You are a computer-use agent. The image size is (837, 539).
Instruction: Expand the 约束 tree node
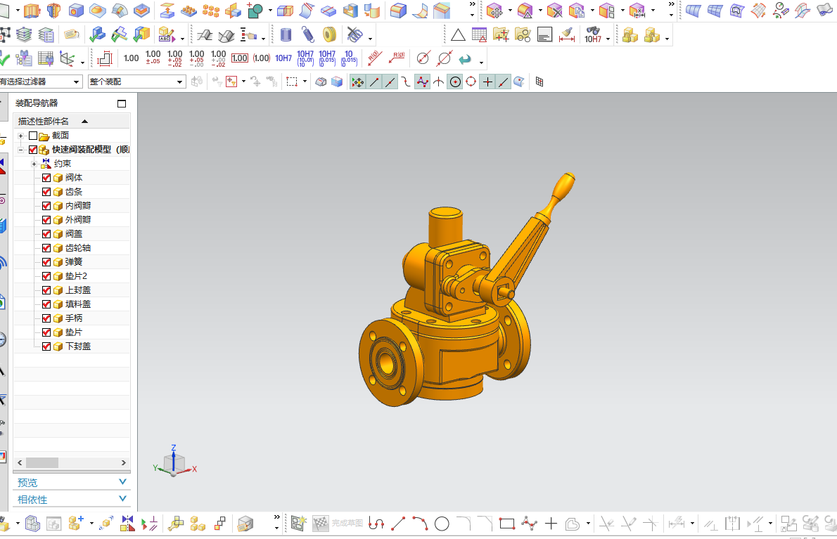click(33, 164)
